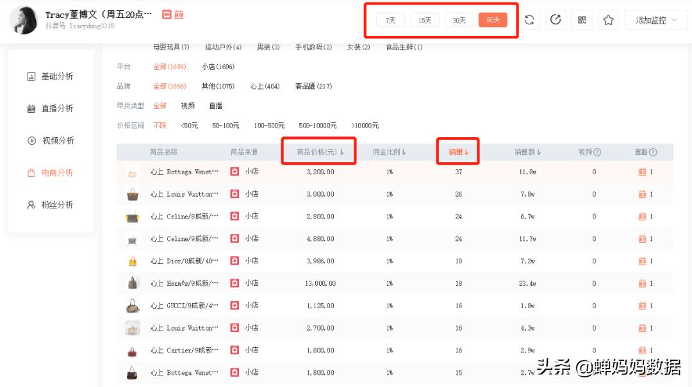Screen dimensions: 692x387
Task: Select 视频 under 带货类型
Action: [x=188, y=106]
